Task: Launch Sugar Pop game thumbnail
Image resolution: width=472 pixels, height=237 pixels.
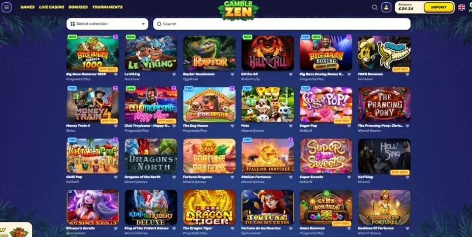Action: (326, 104)
